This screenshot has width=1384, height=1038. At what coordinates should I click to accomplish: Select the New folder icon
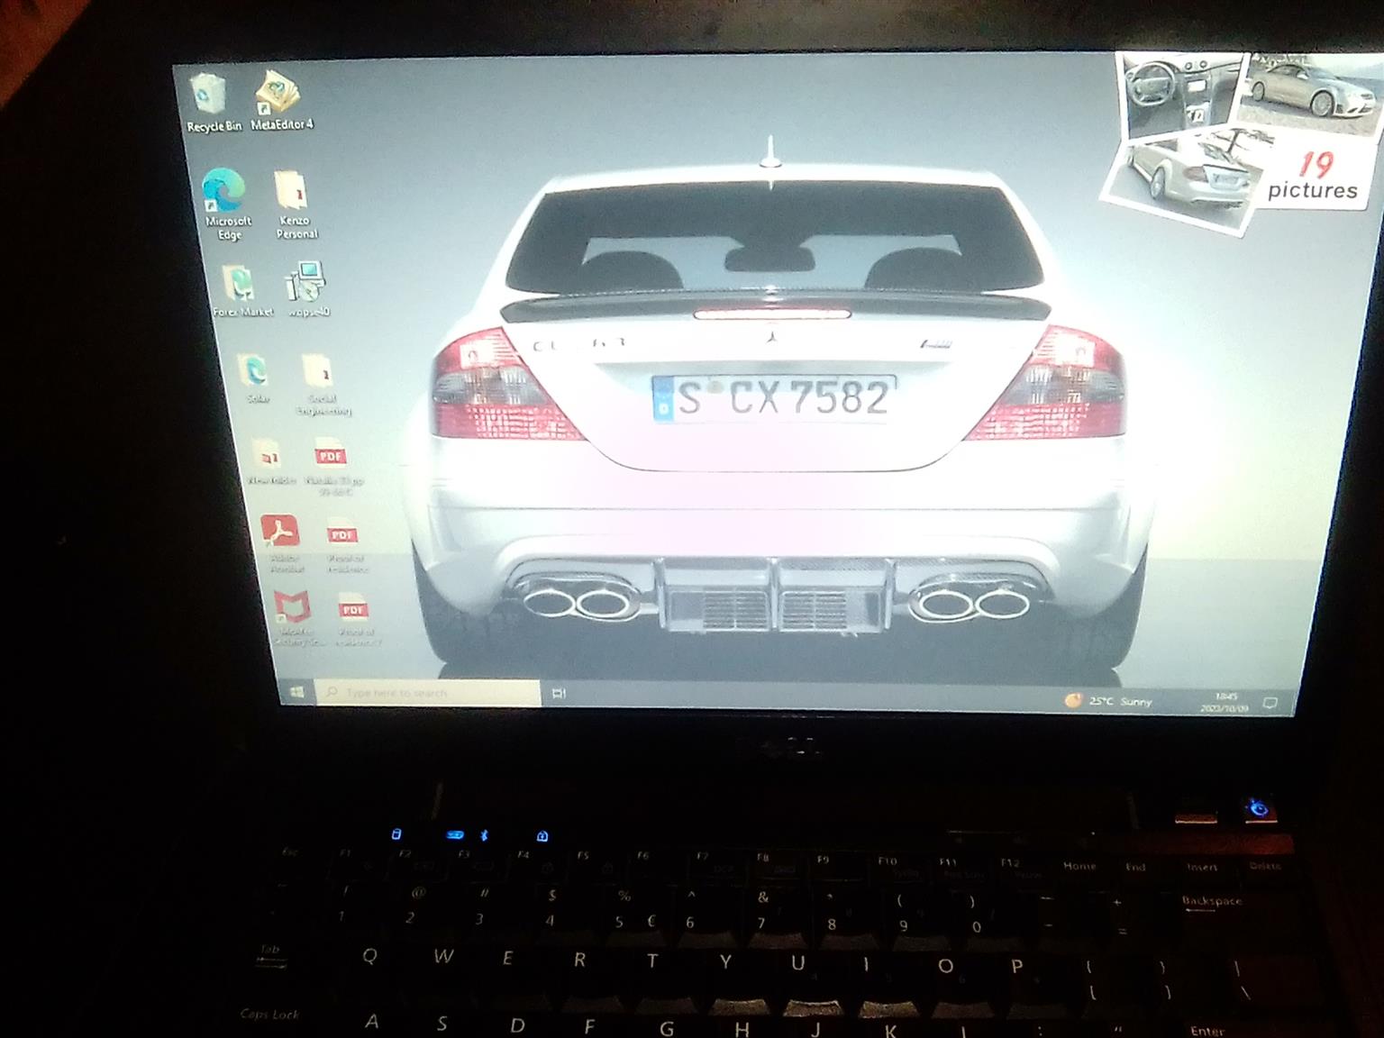coord(269,460)
